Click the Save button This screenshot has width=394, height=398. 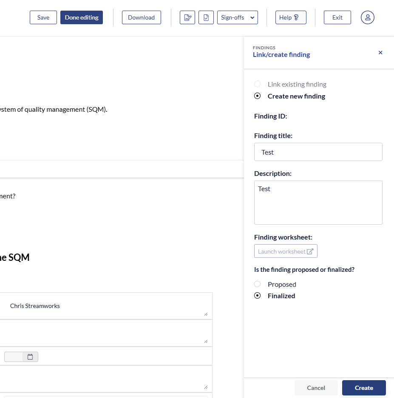(43, 17)
